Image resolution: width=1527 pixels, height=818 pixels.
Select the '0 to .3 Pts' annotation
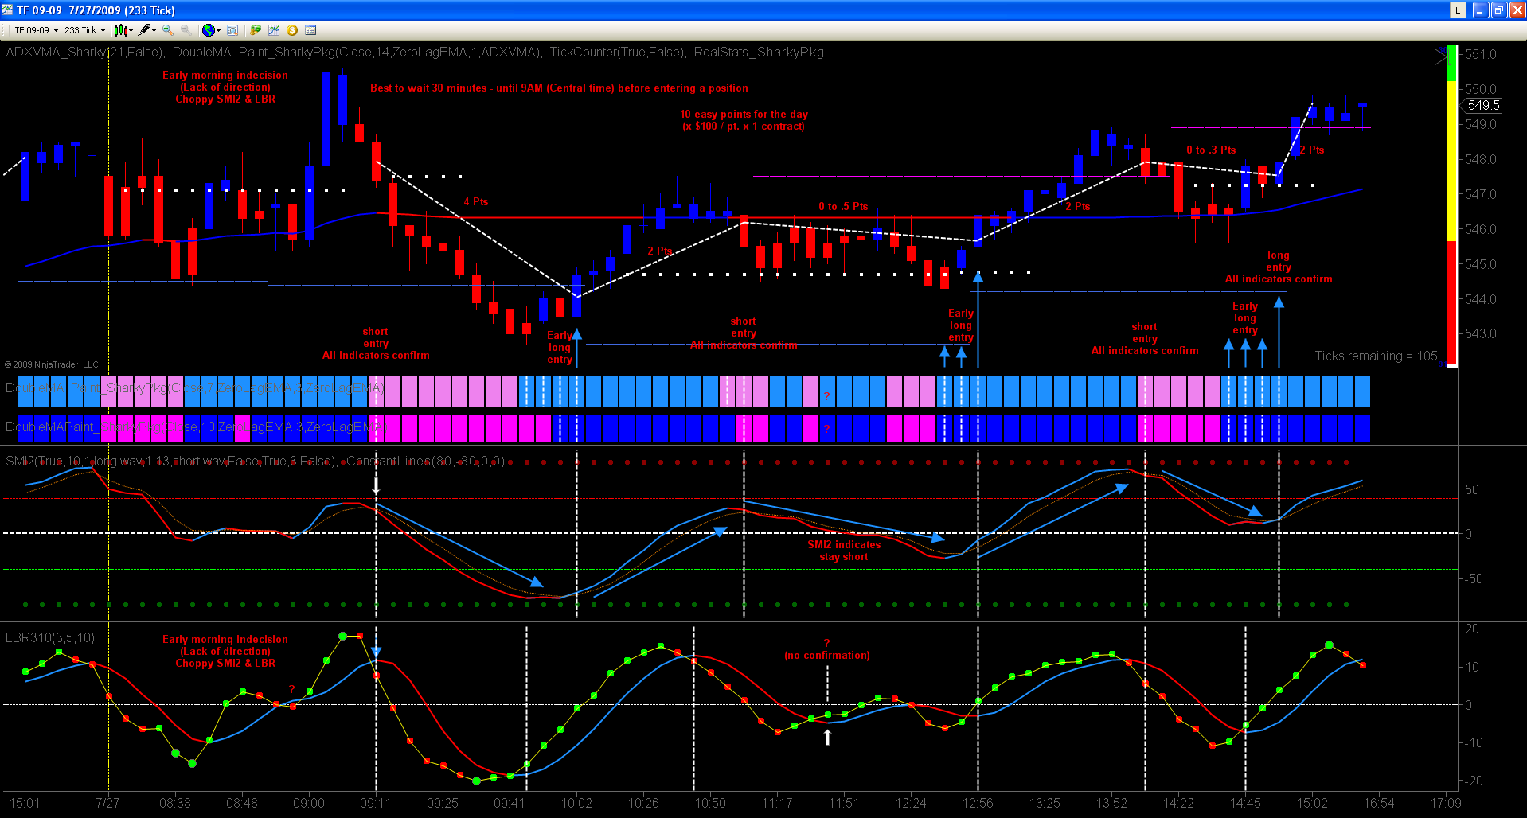1211,150
